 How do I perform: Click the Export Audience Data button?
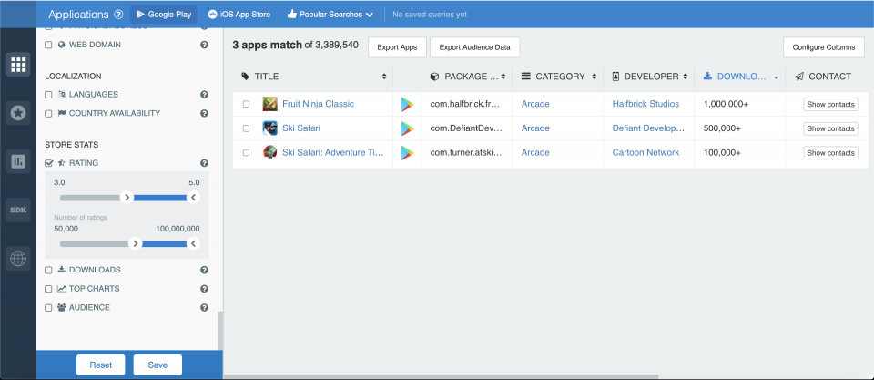point(475,47)
